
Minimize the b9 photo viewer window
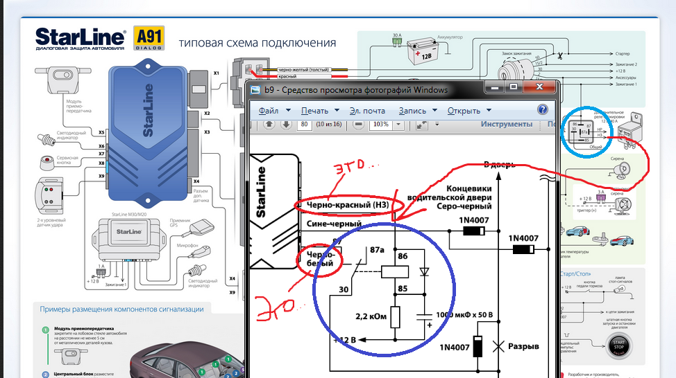pyautogui.click(x=494, y=87)
